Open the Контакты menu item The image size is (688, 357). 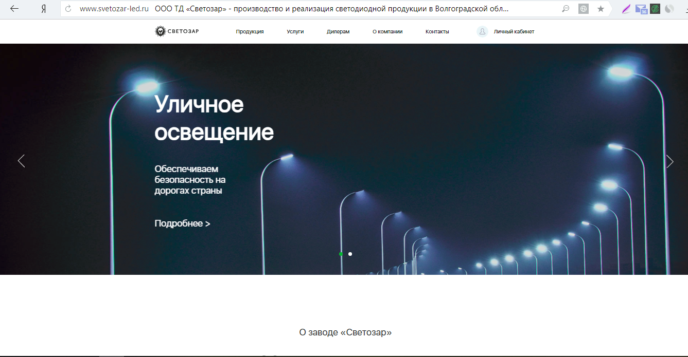coord(437,32)
